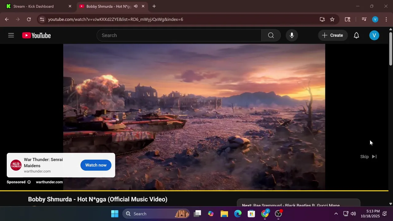Install app icon in the address bar
393x221 pixels.
tap(322, 19)
